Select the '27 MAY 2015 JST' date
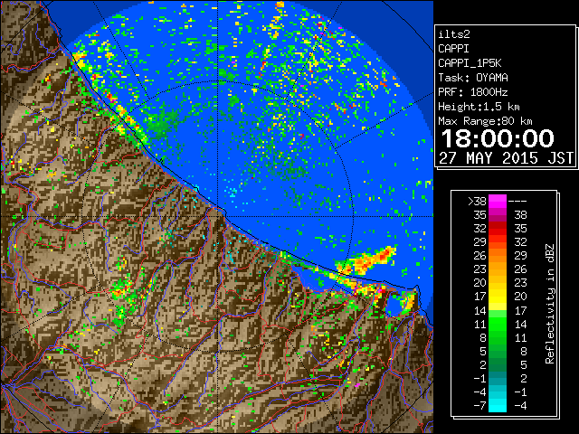Viewport: 579px width, 434px height. pos(506,158)
